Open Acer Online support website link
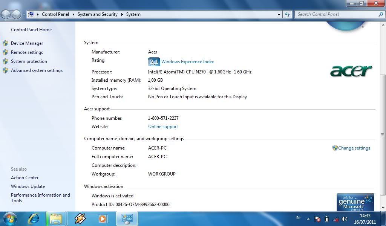The height and width of the screenshot is (226, 386). click(163, 127)
